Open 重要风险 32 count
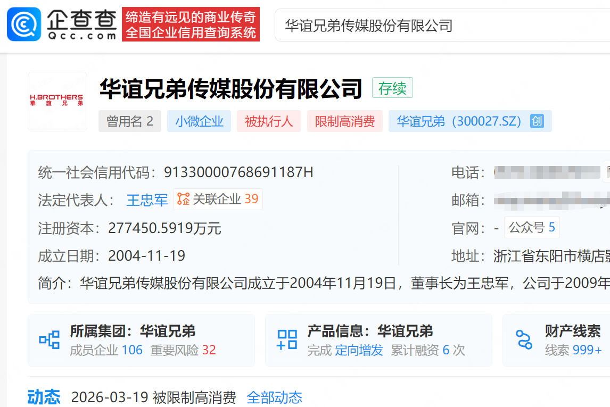Viewport: 610px width, 407px height. click(183, 350)
